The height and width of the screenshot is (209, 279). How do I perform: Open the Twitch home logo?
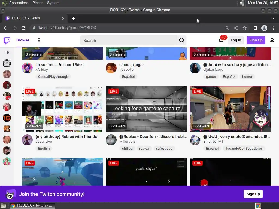(x=7, y=40)
